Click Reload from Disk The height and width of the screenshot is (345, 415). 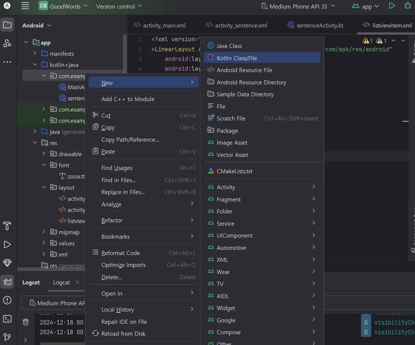click(144, 334)
